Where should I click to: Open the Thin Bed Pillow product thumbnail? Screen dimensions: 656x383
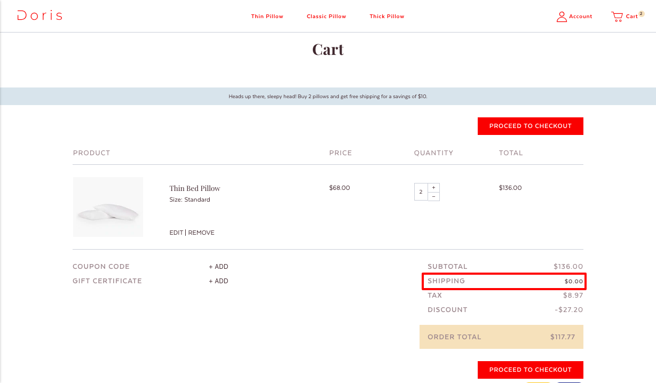[x=108, y=207]
